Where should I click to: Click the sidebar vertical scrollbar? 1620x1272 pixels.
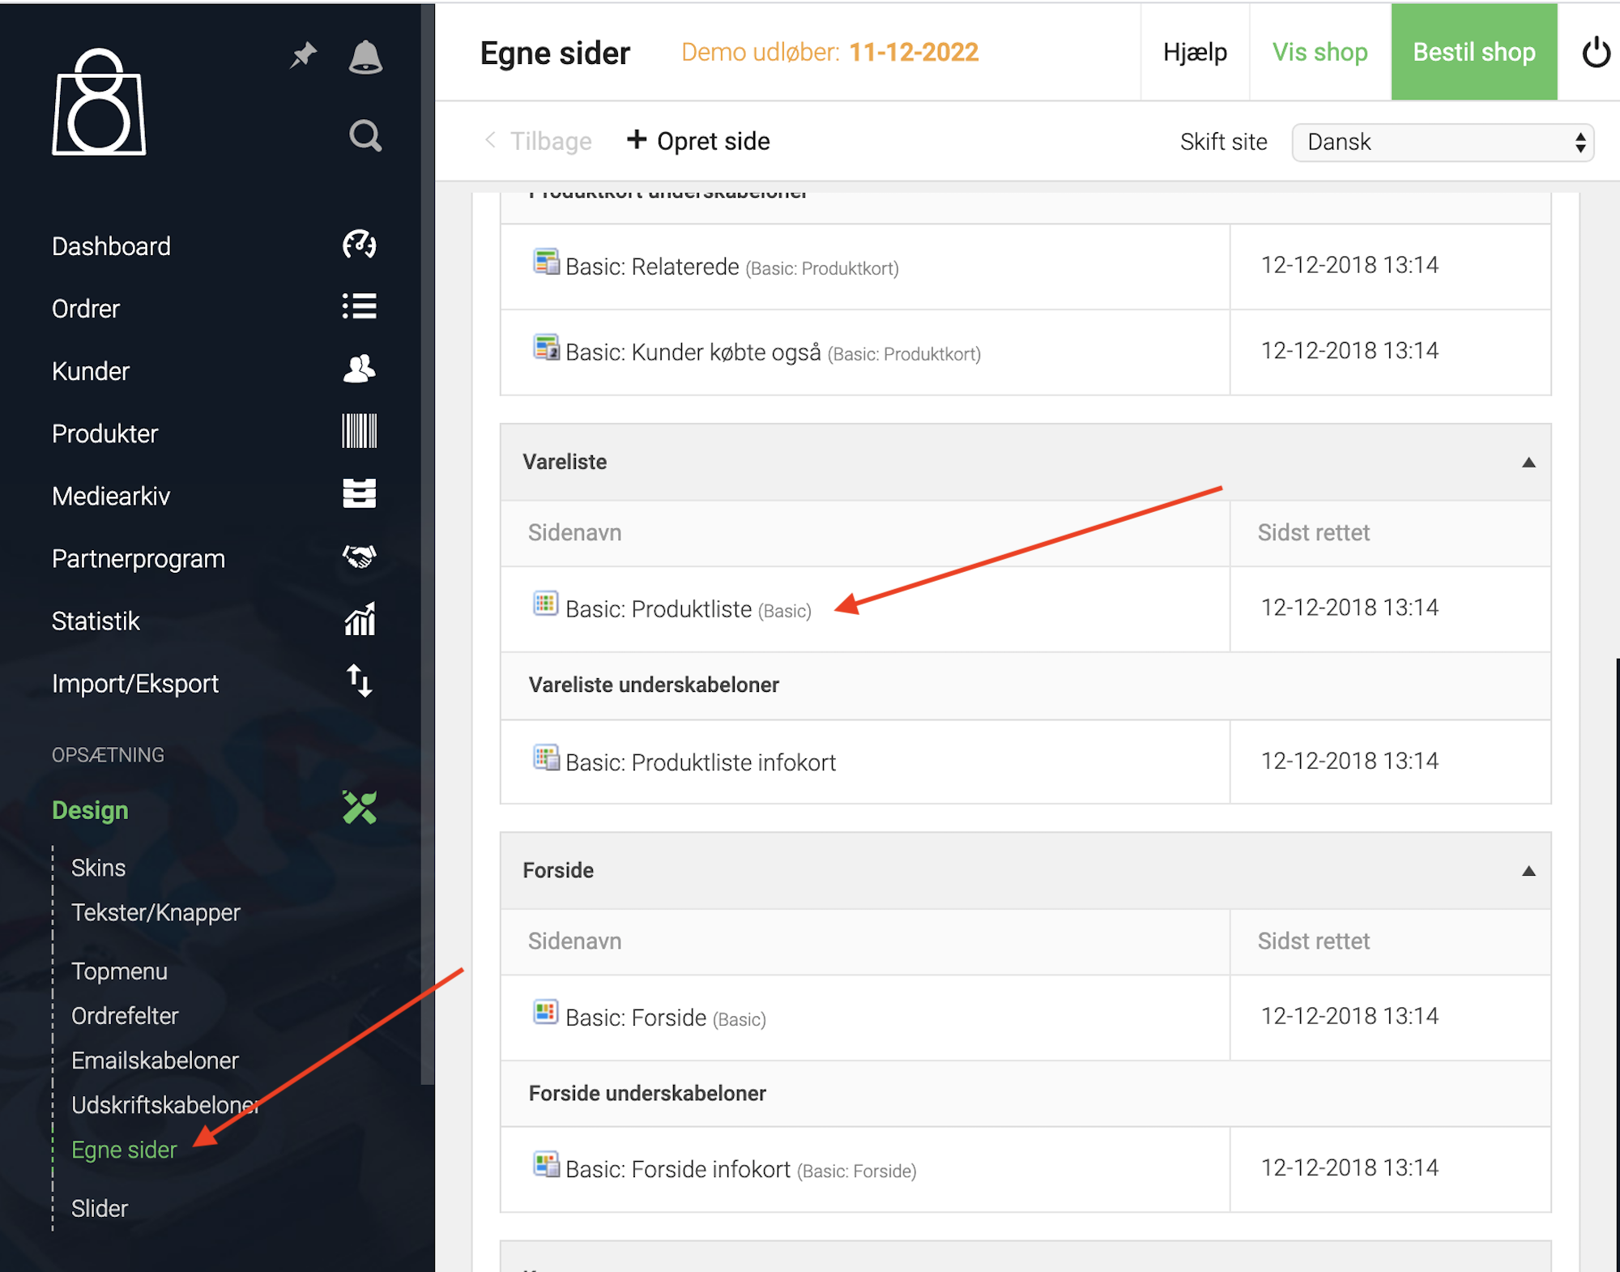pyautogui.click(x=428, y=543)
